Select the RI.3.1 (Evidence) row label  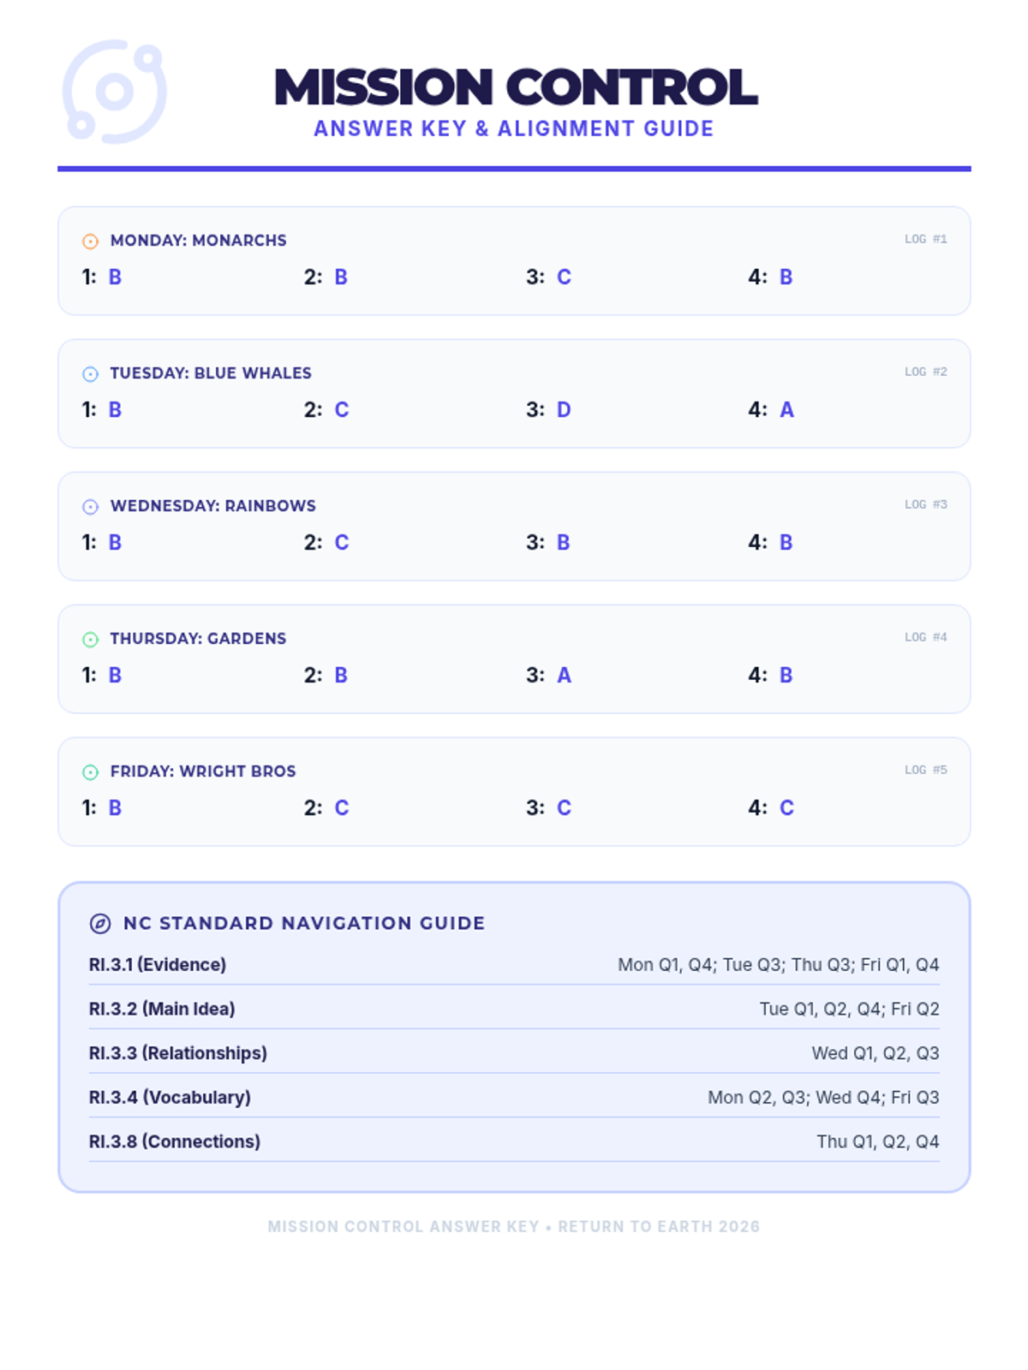[158, 964]
